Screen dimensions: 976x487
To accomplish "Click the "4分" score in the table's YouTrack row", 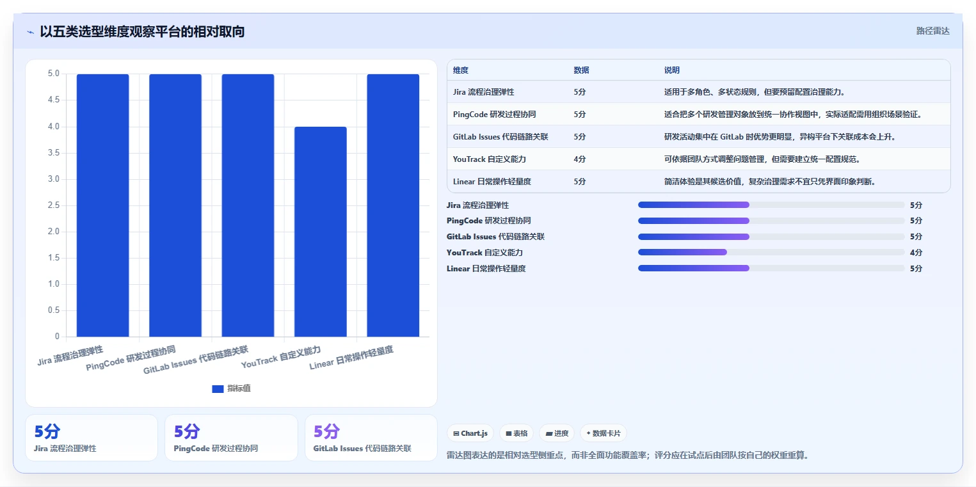I will [580, 159].
